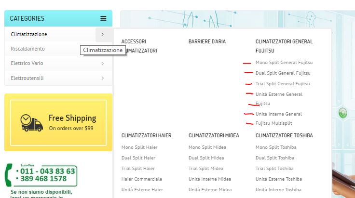Open Mono Split General Fujitsu link

pos(284,63)
